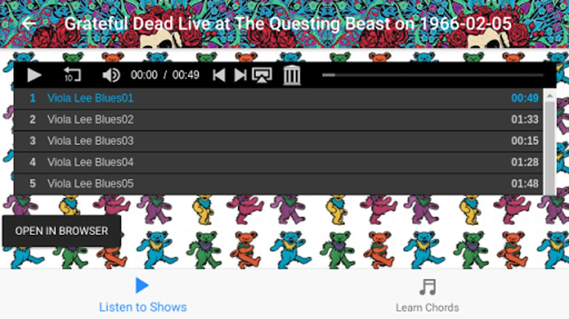Click the 01:28 duration of Blues04

coord(525,162)
